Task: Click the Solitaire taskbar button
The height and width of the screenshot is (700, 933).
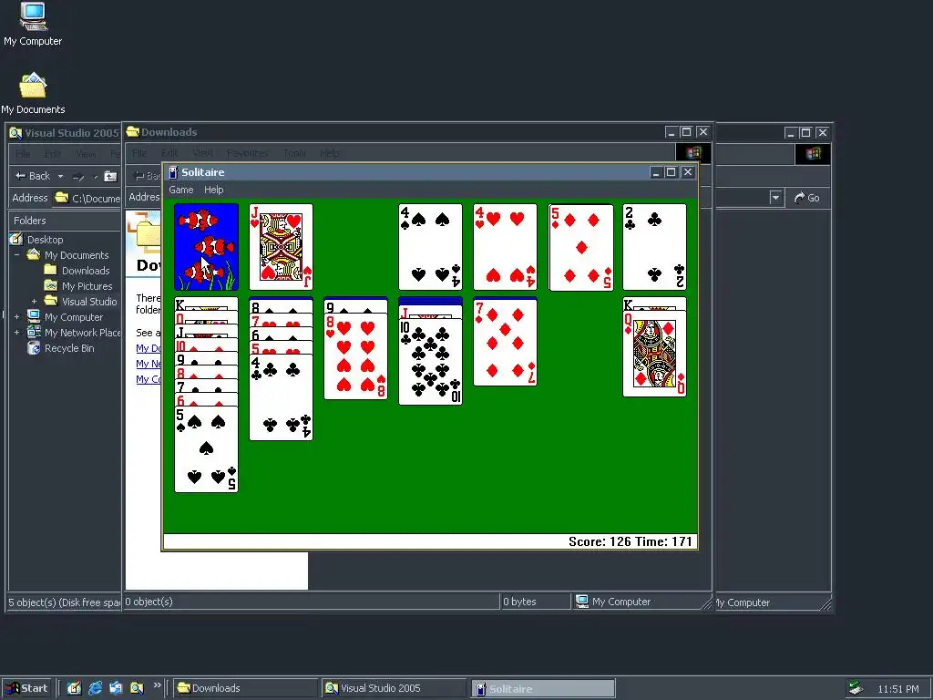Action: pyautogui.click(x=543, y=688)
